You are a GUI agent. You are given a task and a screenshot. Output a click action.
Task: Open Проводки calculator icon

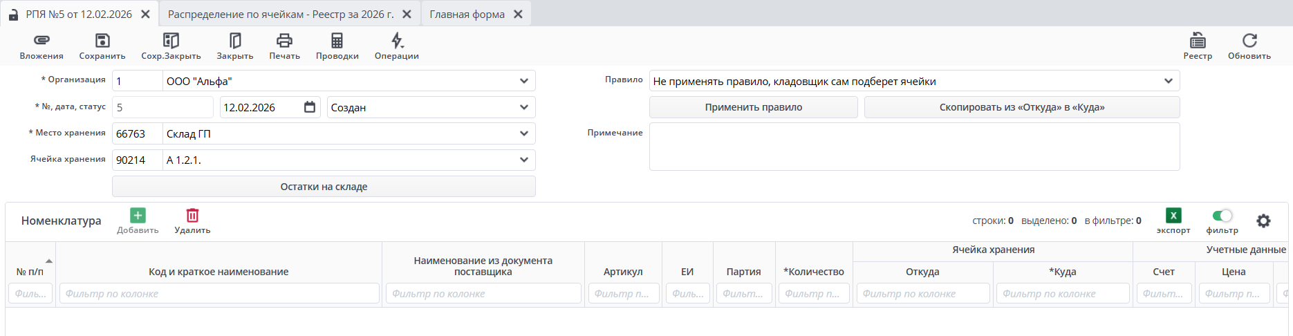click(337, 41)
